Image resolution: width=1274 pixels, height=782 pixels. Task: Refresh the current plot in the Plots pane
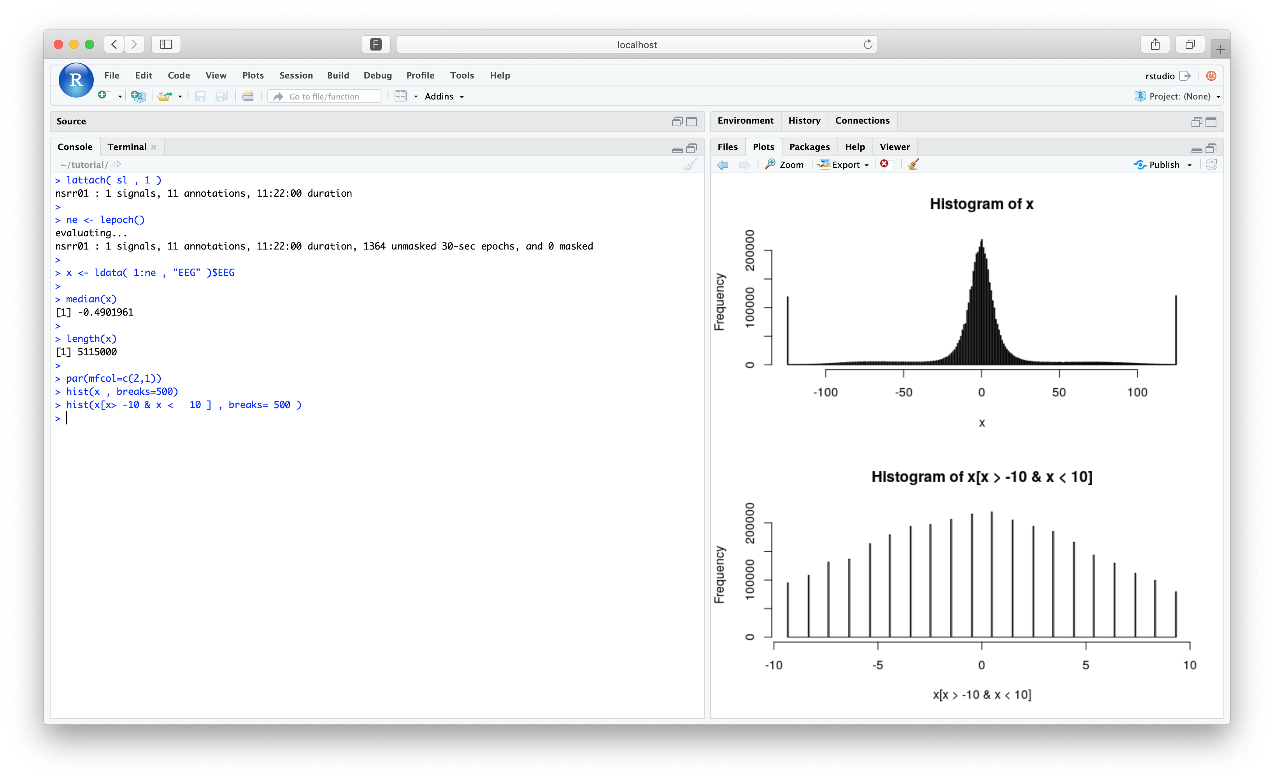point(1211,164)
